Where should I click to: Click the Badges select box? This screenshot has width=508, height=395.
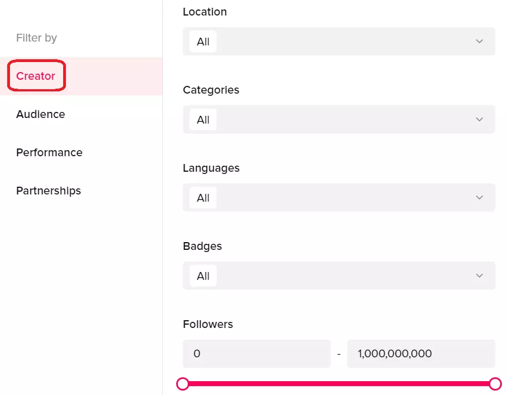[339, 276]
